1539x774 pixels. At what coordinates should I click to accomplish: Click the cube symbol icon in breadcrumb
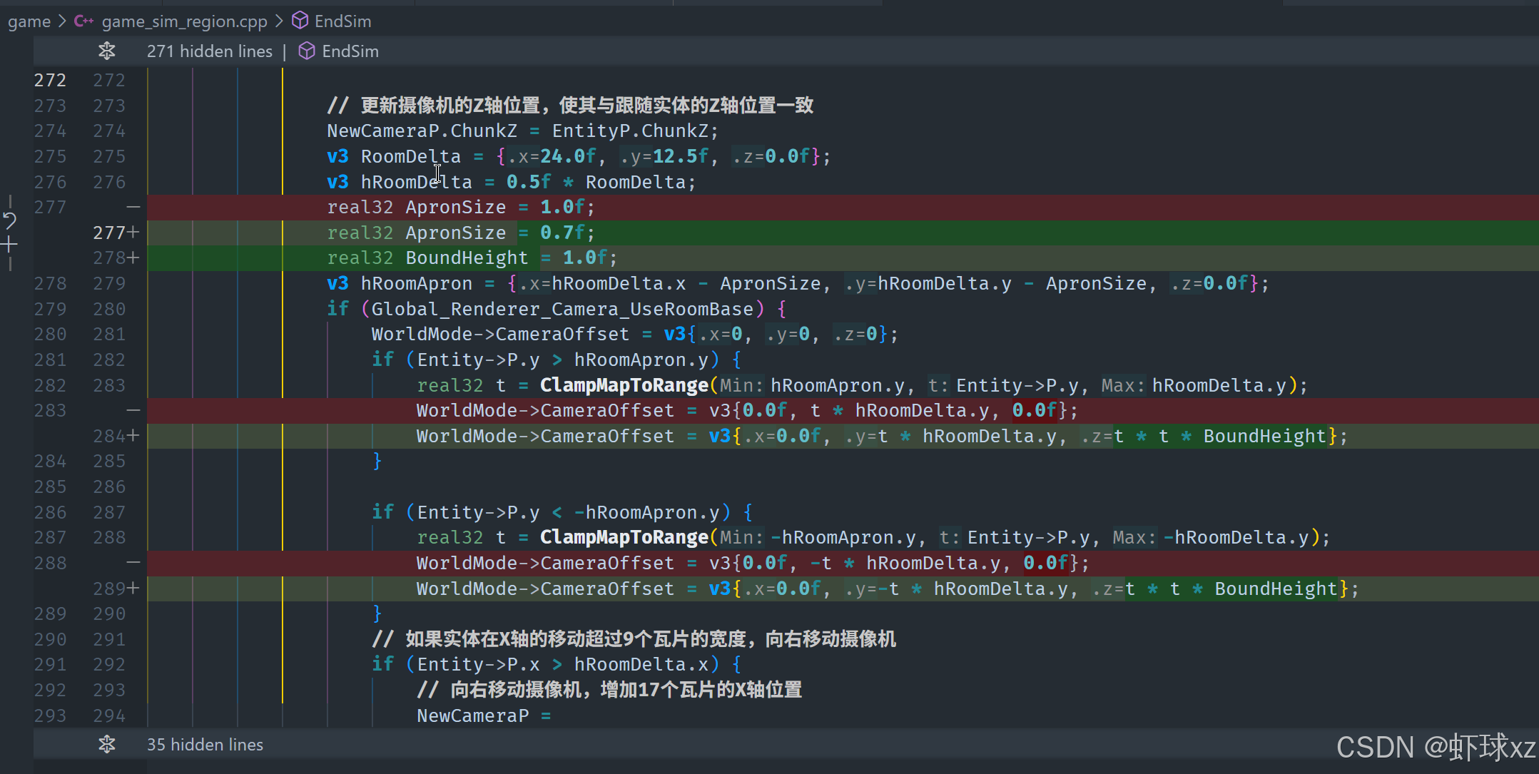click(300, 21)
